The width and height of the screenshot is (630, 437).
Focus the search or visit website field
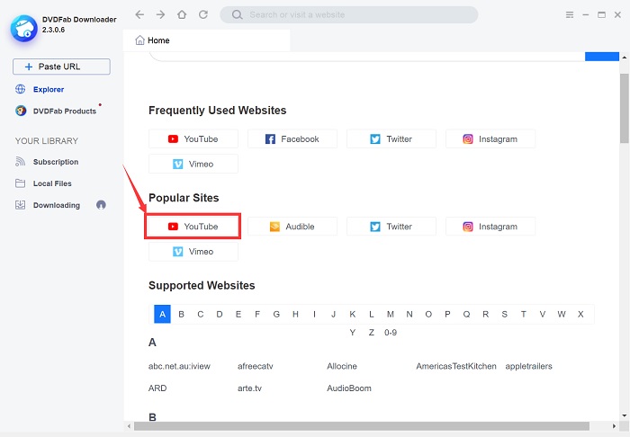[349, 15]
